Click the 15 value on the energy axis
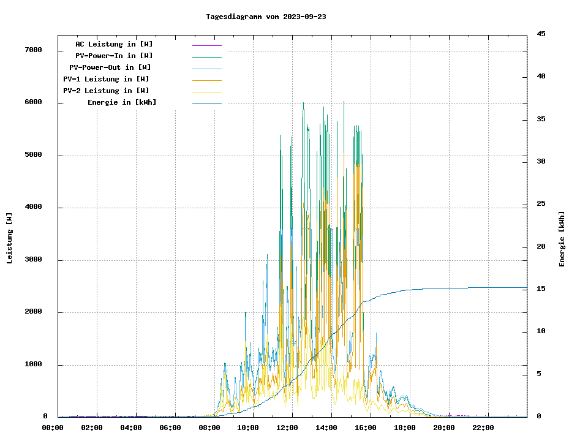The image size is (588, 441). pos(541,289)
